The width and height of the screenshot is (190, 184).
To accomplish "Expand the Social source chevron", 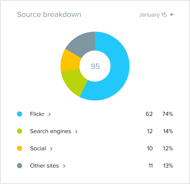I will point(51,149).
